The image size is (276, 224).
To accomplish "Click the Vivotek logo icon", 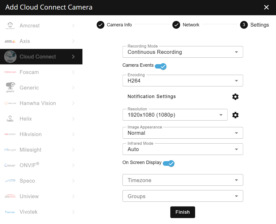I will click(10, 212).
